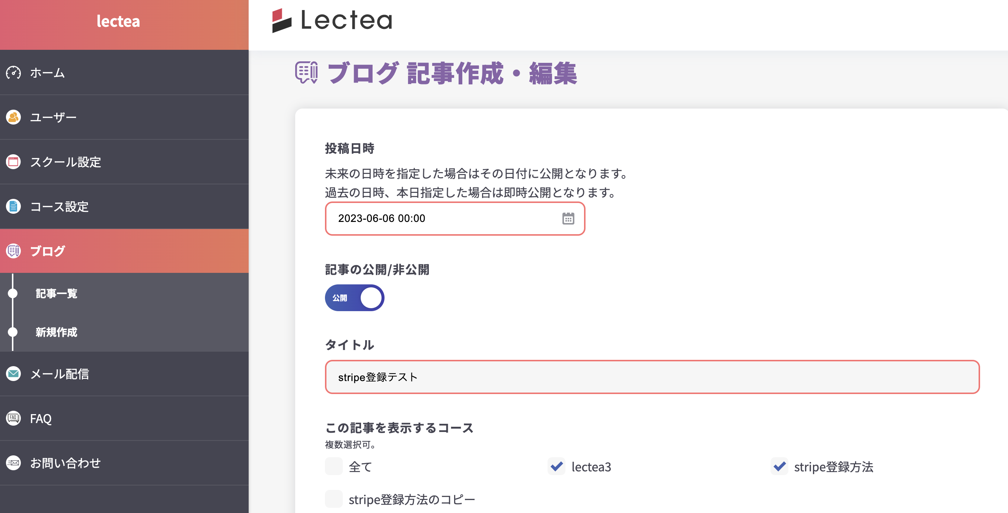Screen dimensions: 1008x513
Task: Open 新規作成 submenu item
Action: pos(56,332)
